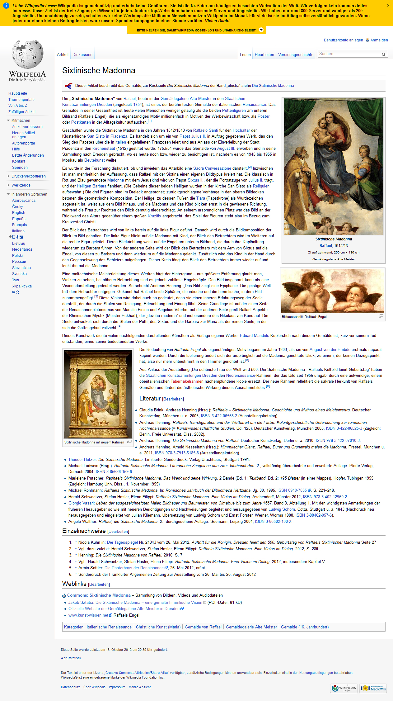Open Datenschutz footer link
Screen dimensions: 393x701
tap(70, 687)
